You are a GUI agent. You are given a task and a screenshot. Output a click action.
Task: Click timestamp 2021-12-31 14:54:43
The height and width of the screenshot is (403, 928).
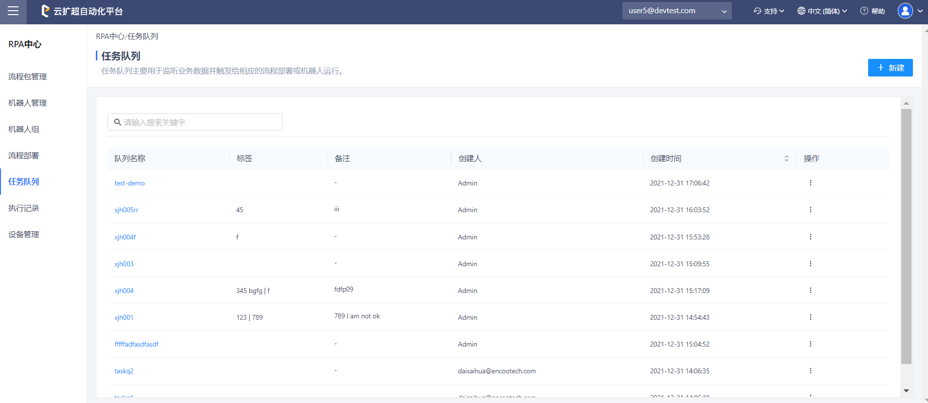click(680, 317)
